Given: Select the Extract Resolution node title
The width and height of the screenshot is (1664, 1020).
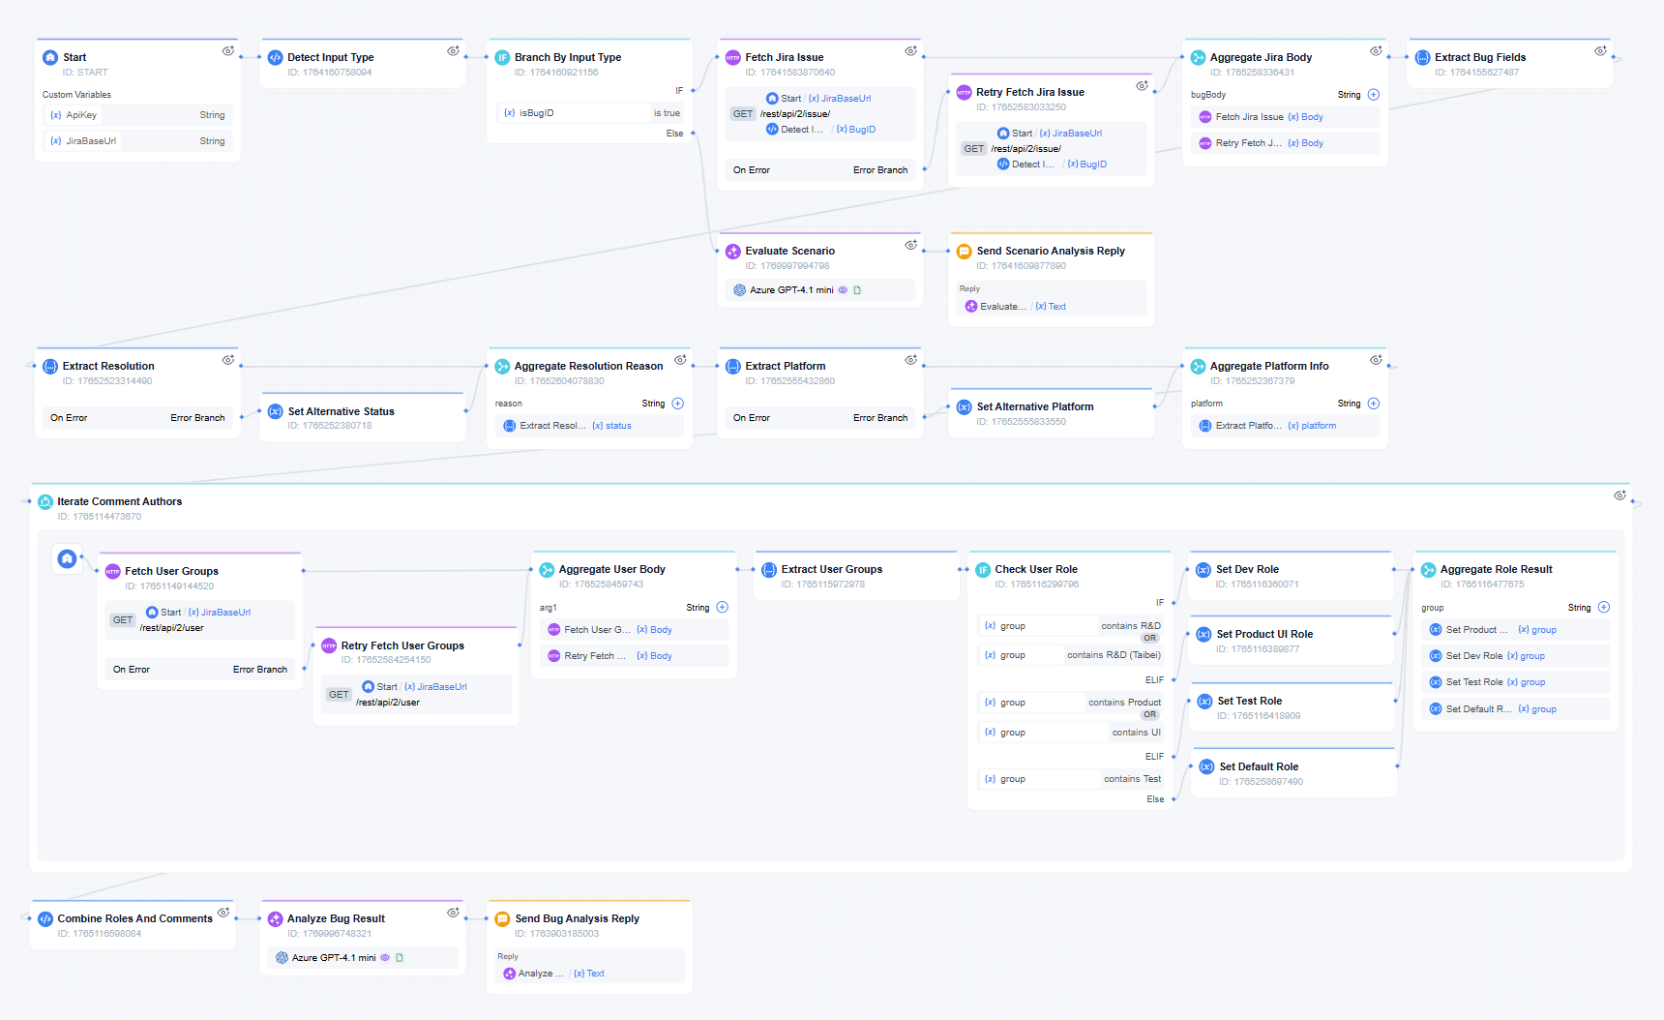Looking at the screenshot, I should 108,367.
